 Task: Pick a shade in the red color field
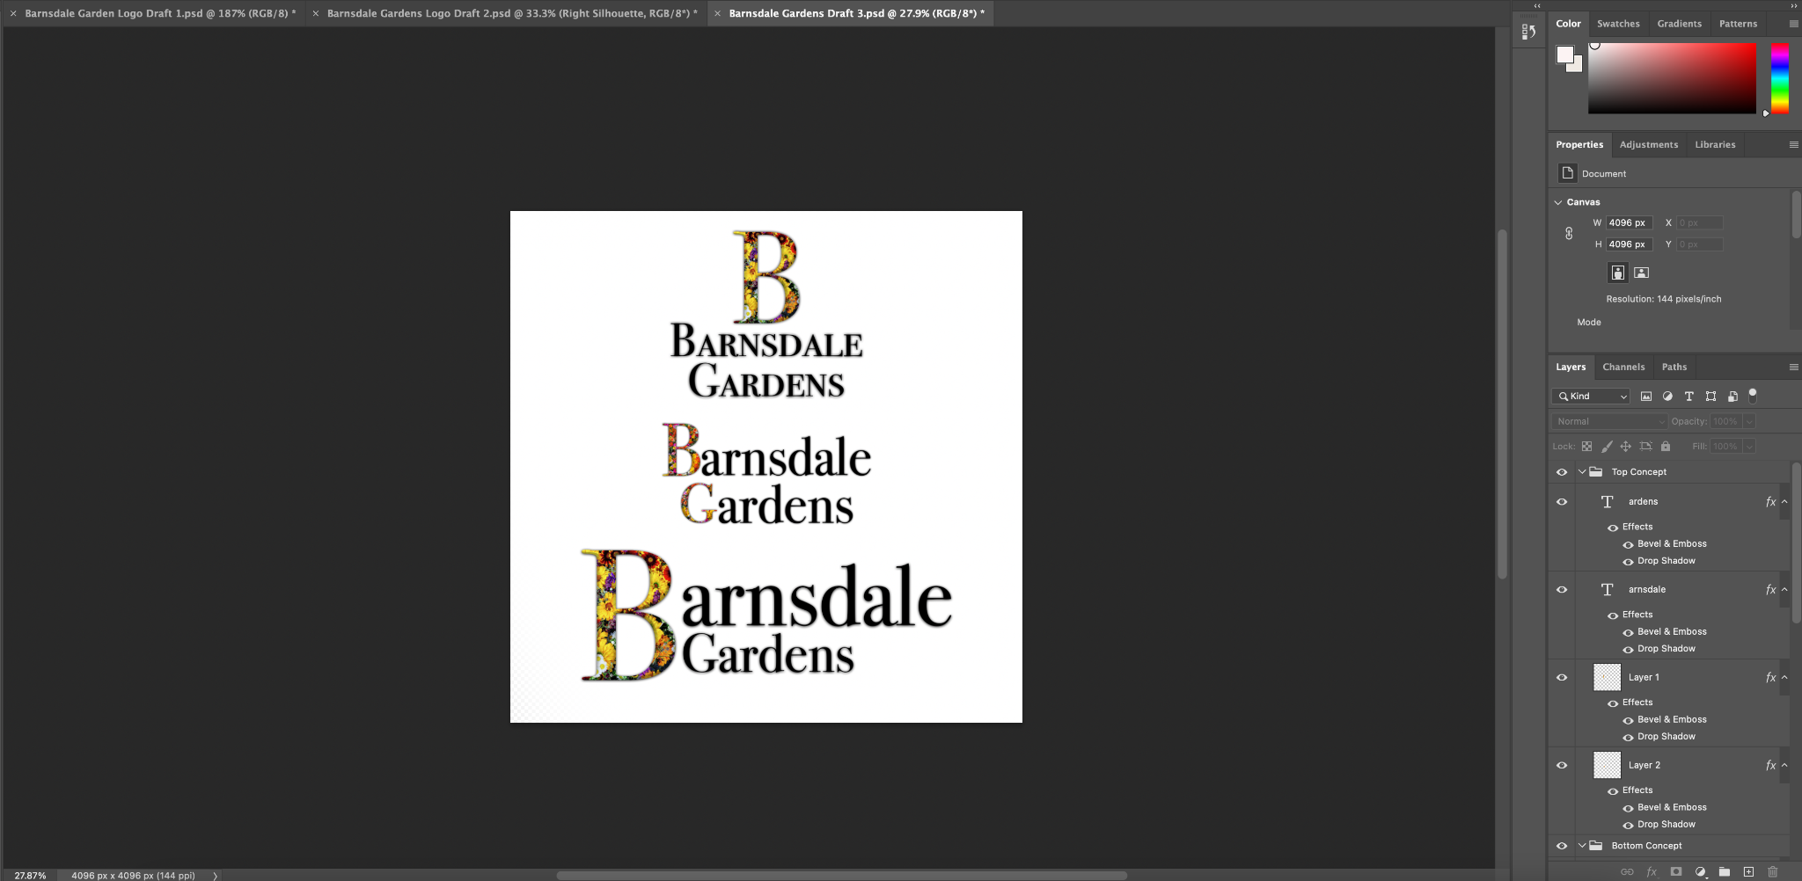pyautogui.click(x=1672, y=79)
